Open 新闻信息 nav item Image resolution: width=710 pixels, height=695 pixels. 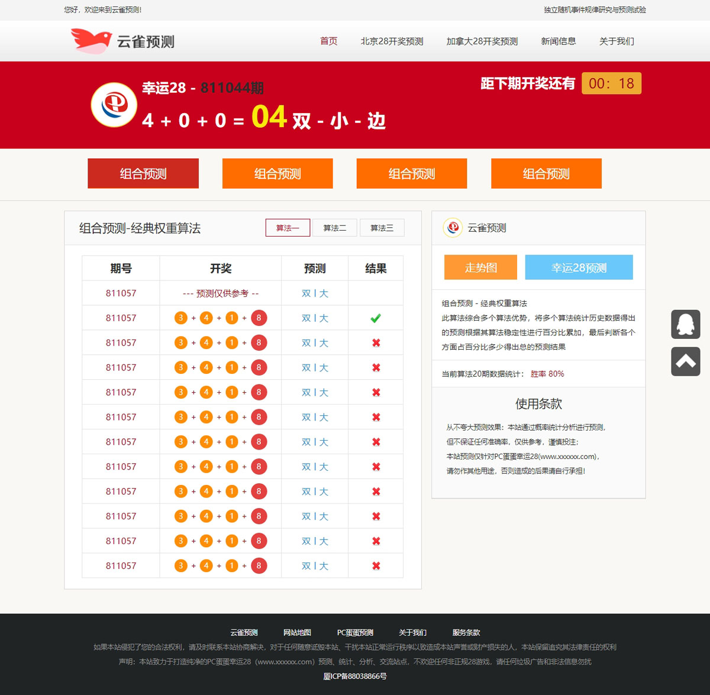coord(559,41)
